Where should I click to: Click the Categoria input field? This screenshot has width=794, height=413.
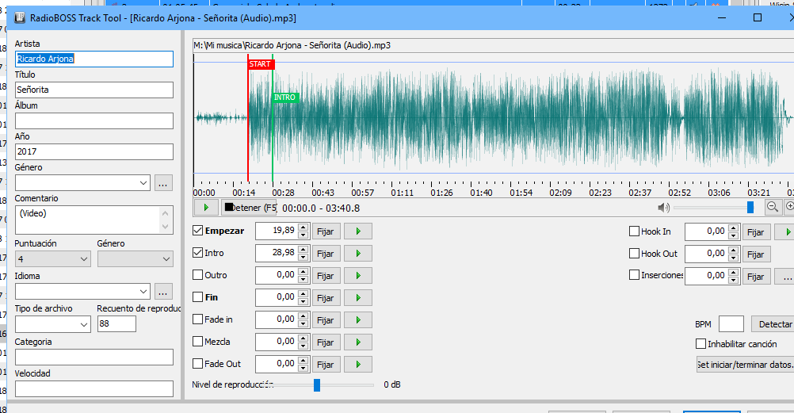pos(94,357)
